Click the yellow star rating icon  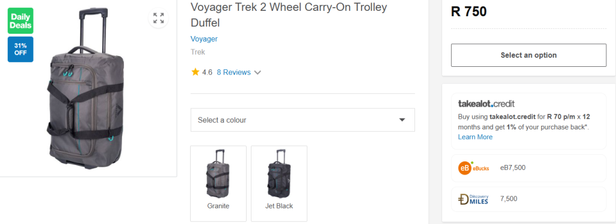tap(196, 72)
